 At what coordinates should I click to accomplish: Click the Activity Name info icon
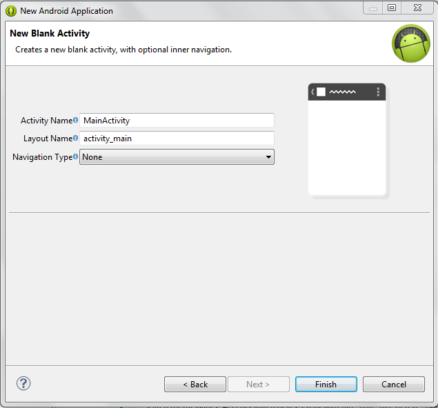(75, 120)
